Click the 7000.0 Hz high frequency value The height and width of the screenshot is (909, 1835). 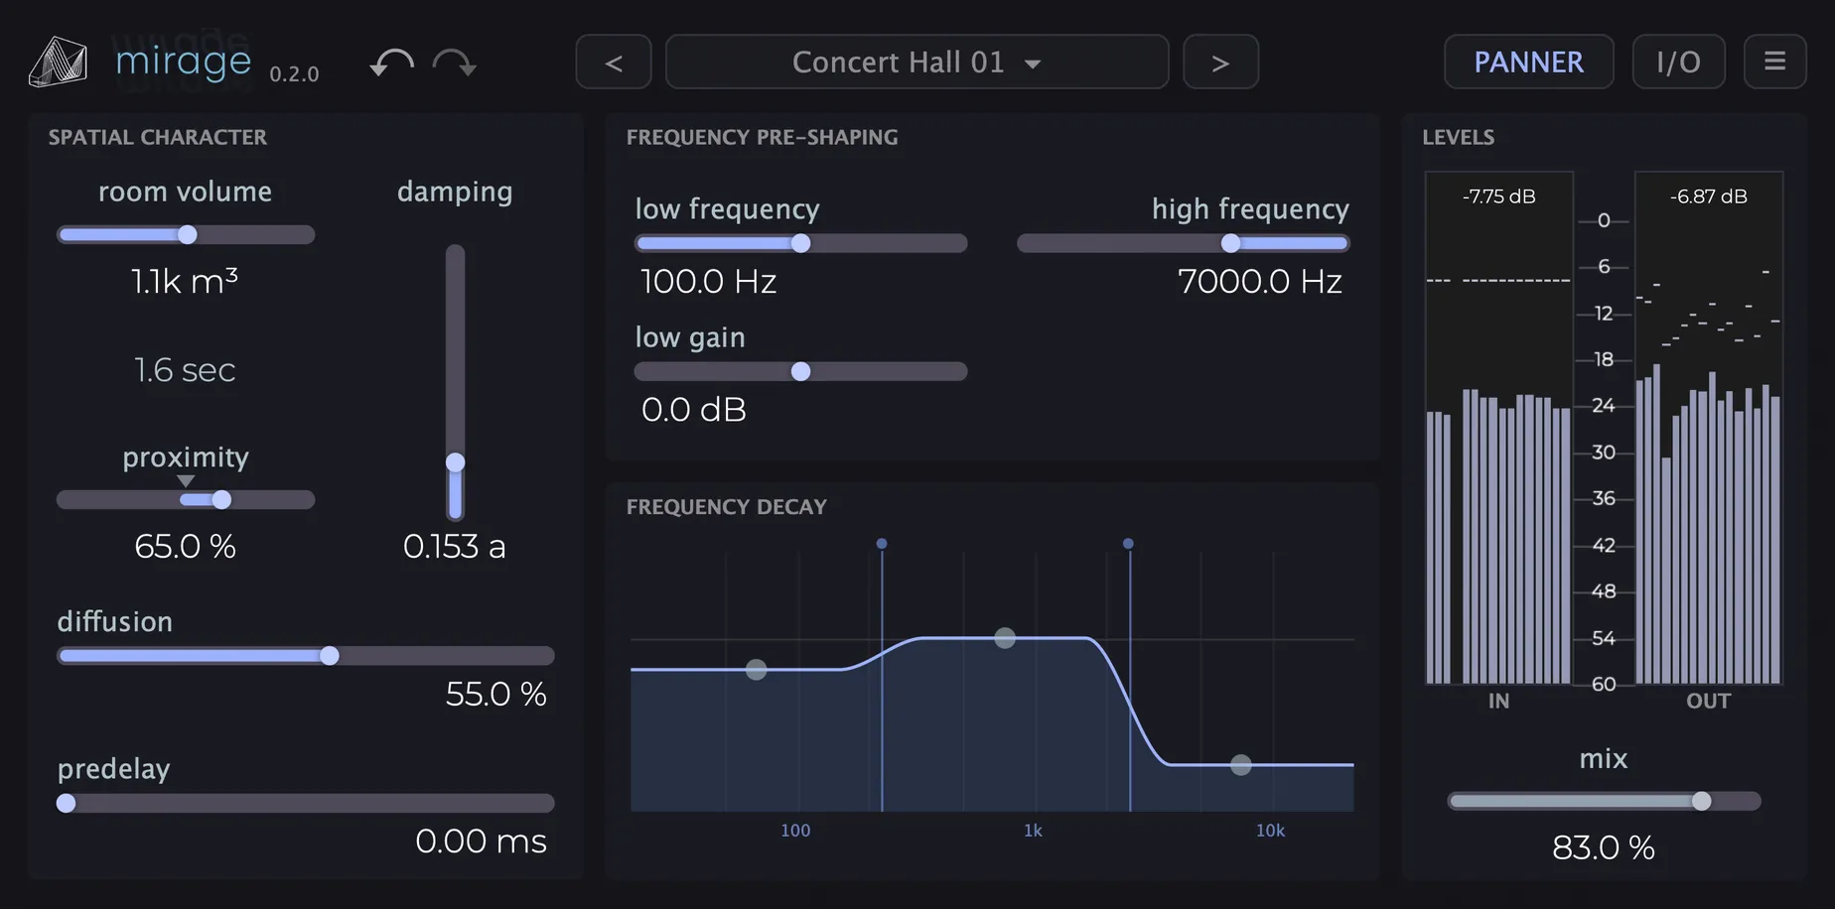tap(1259, 282)
